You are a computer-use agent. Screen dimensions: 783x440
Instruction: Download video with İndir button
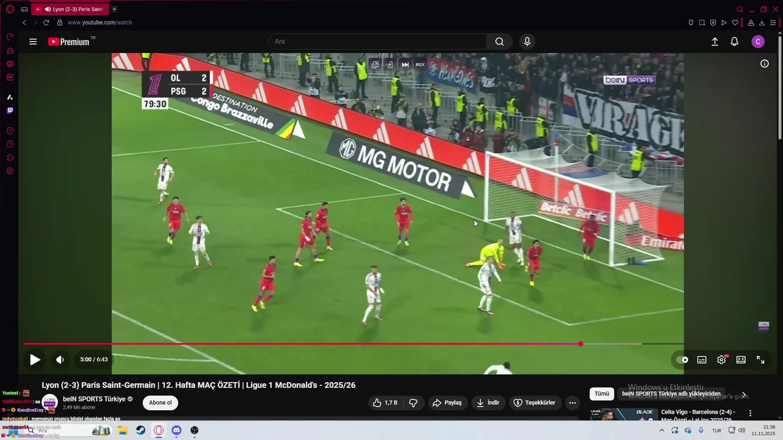(x=488, y=403)
